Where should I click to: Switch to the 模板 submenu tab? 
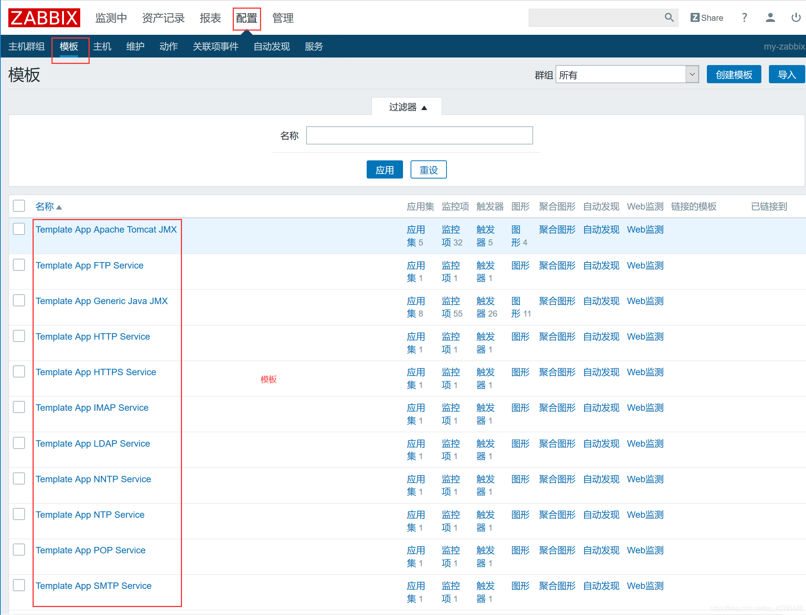pos(69,47)
